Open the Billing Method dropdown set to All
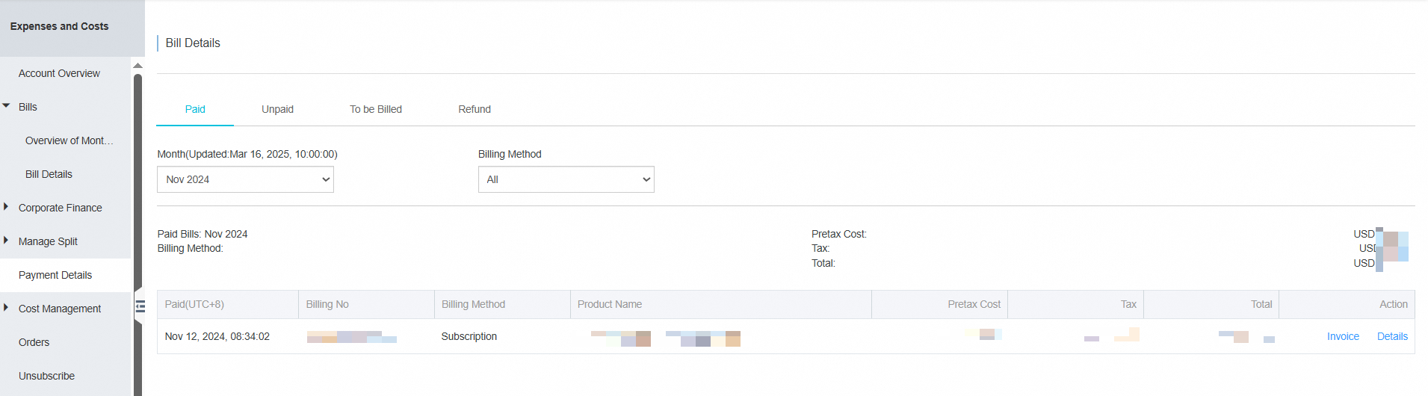 click(566, 179)
